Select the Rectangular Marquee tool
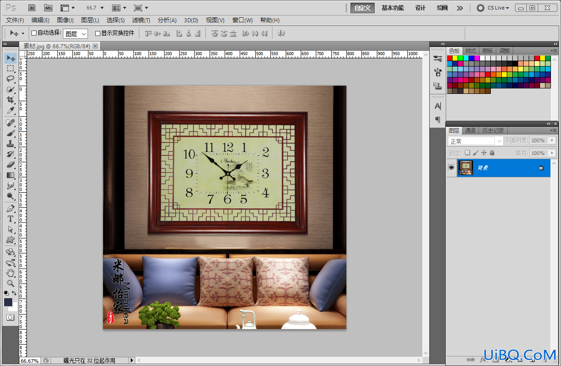Screen dimensions: 561x366 tap(10, 68)
